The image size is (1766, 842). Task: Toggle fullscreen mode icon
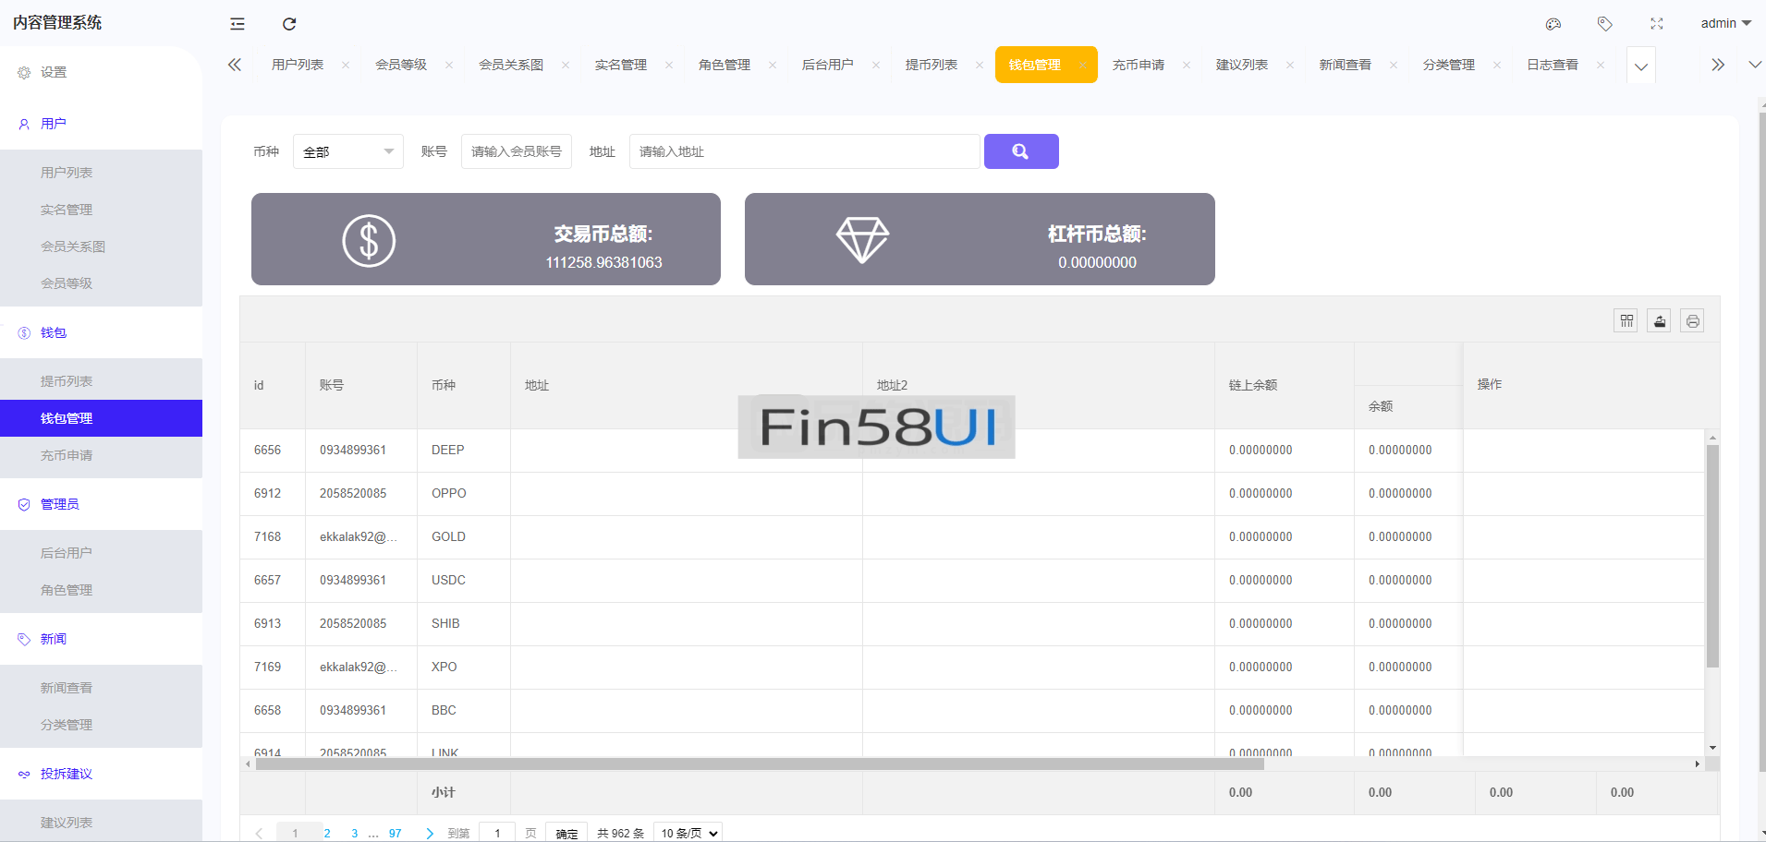(1657, 24)
